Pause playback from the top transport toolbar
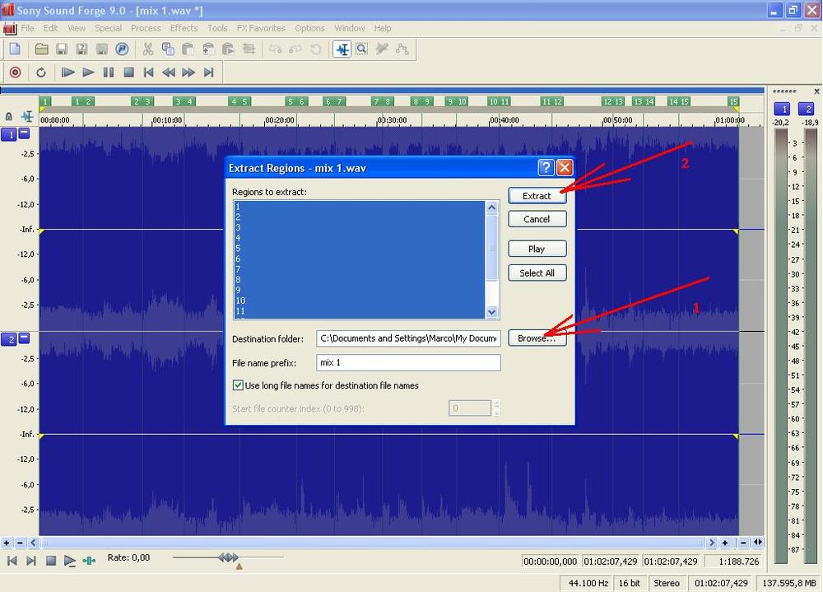Image resolution: width=823 pixels, height=592 pixels. [x=109, y=72]
